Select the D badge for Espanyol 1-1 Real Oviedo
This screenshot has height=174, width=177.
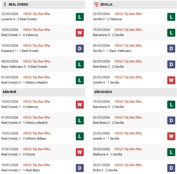(80, 48)
